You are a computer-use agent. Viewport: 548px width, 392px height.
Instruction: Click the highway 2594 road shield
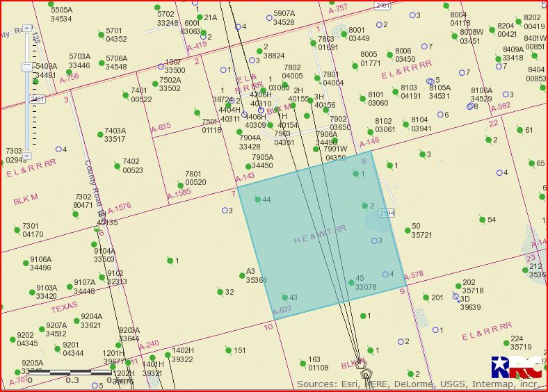[x=387, y=213]
